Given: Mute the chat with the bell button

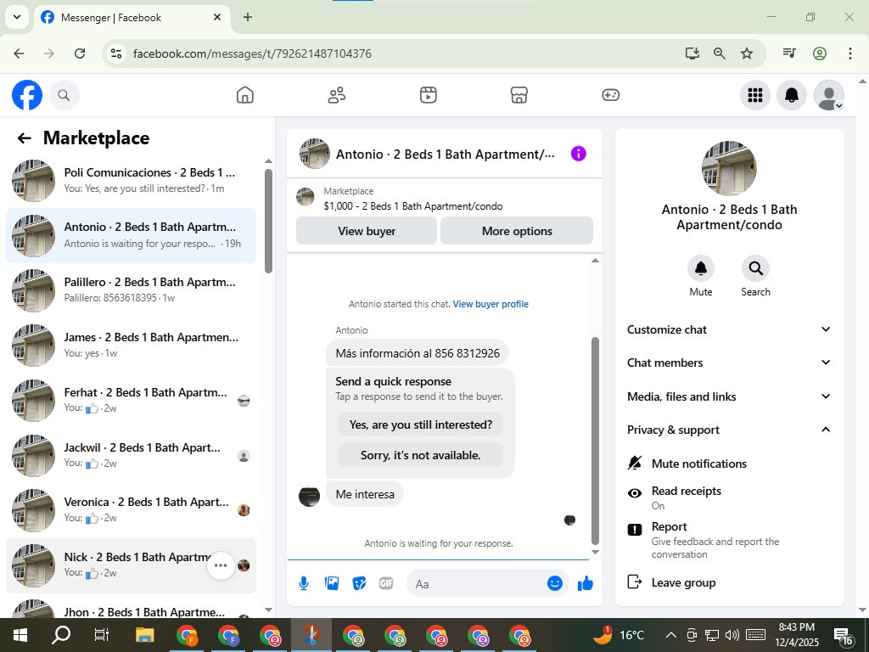Looking at the screenshot, I should tap(700, 268).
